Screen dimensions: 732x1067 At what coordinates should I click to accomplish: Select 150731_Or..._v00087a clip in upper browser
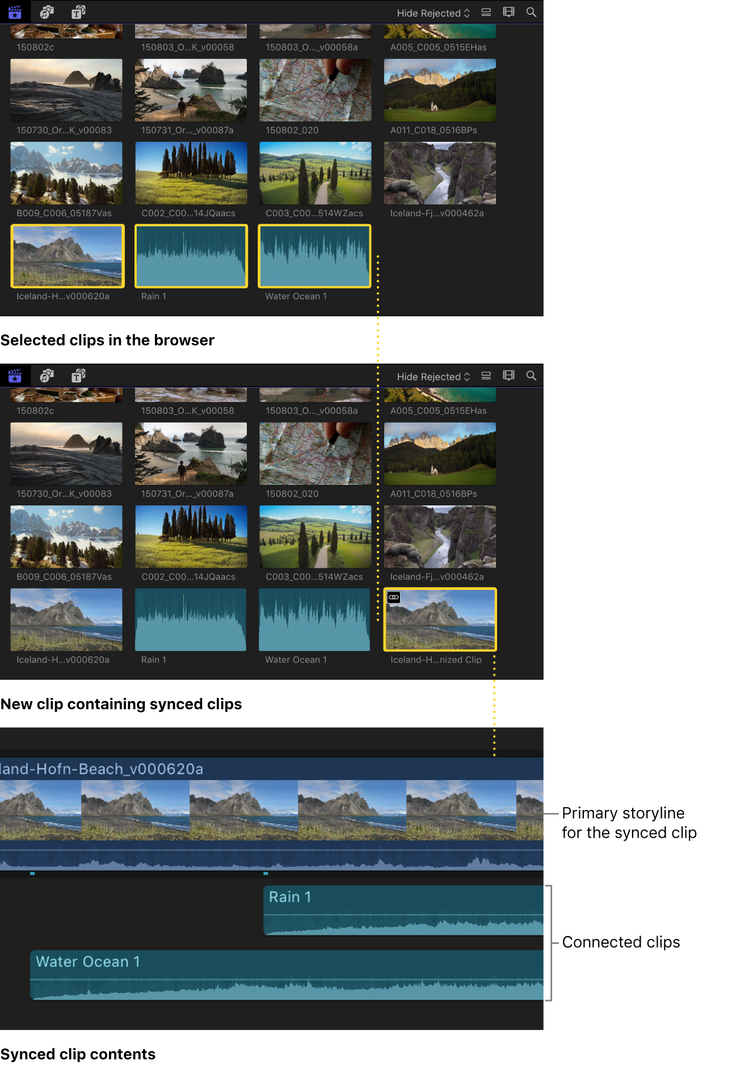tap(191, 90)
